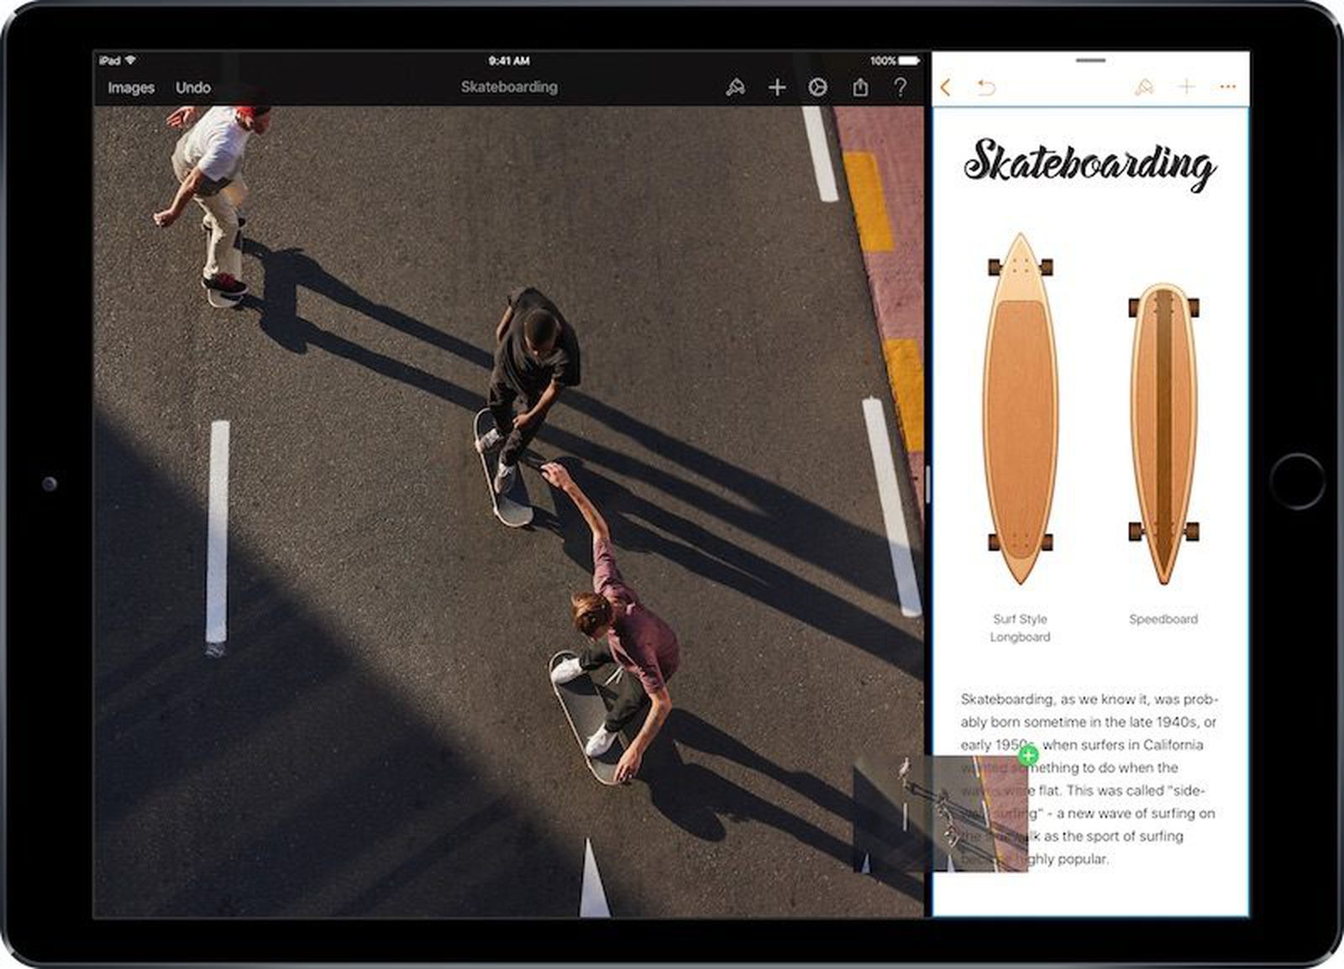Open the Share sheet from the dark toolbar
The width and height of the screenshot is (1344, 969).
(858, 86)
